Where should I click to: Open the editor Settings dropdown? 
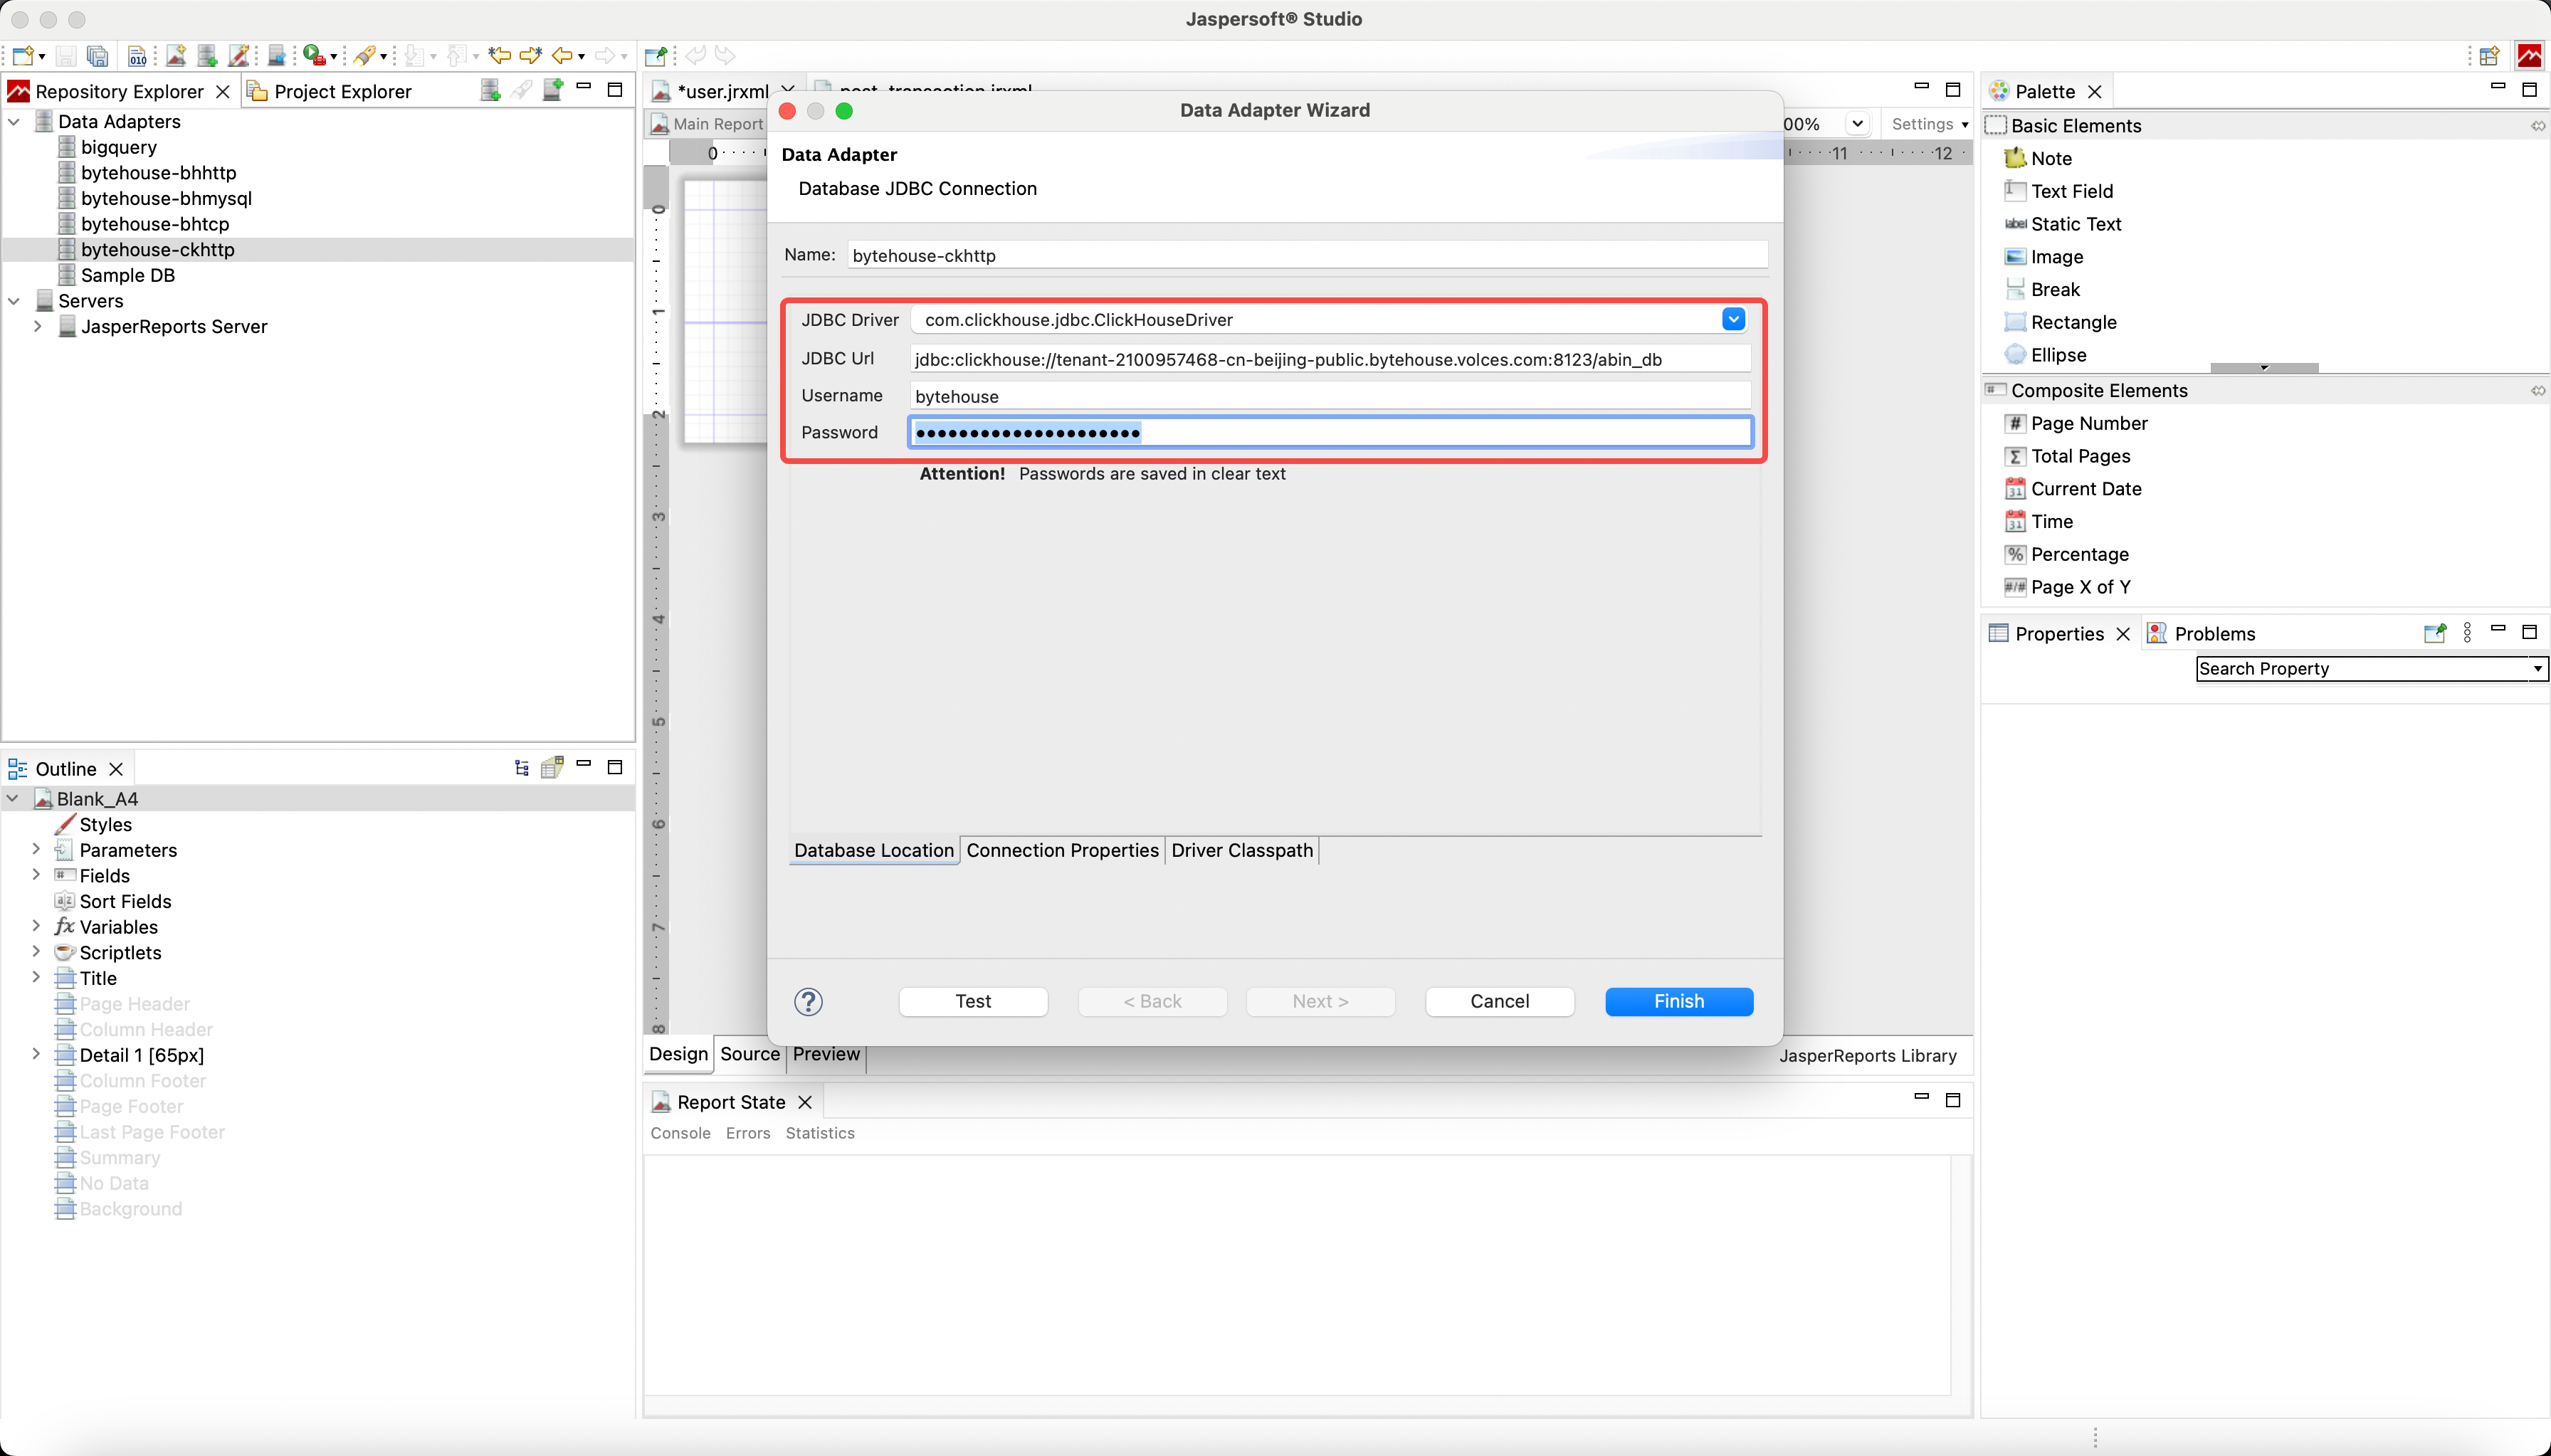click(x=1930, y=124)
